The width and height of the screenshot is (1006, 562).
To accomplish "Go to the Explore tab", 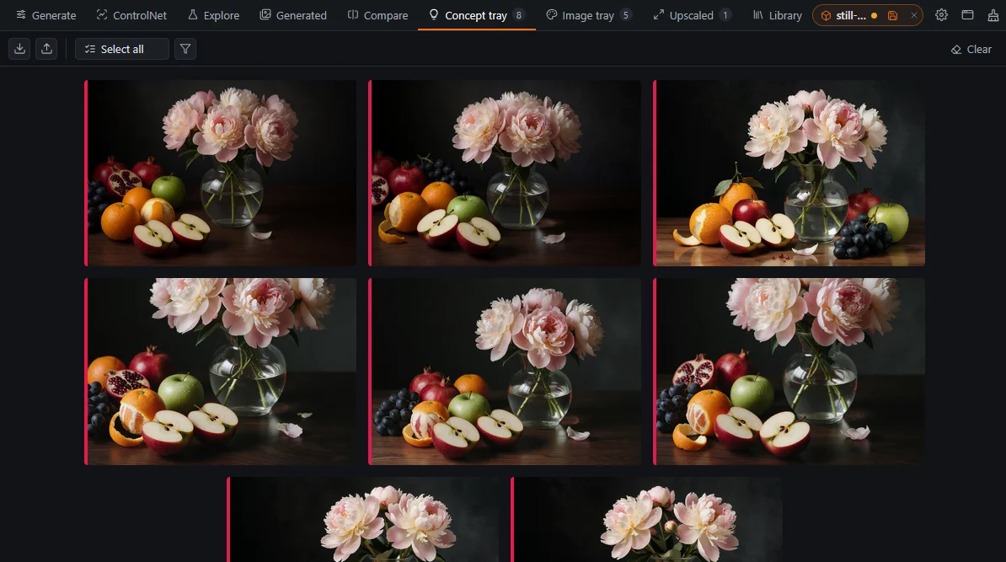I will click(x=214, y=15).
